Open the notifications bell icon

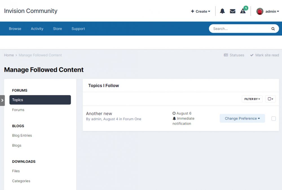click(222, 11)
